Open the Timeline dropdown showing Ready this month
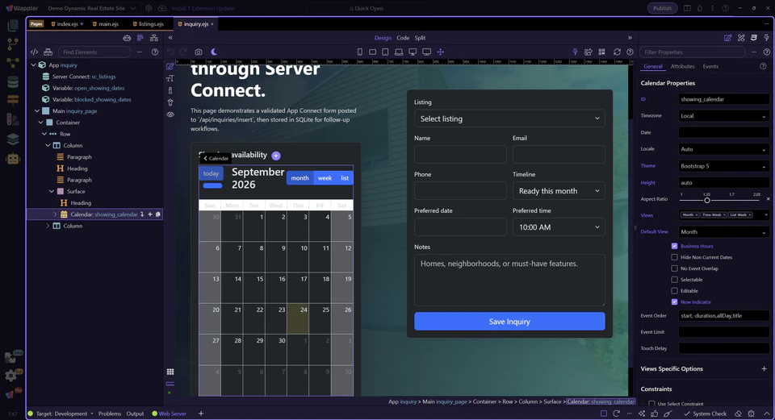 [x=559, y=191]
